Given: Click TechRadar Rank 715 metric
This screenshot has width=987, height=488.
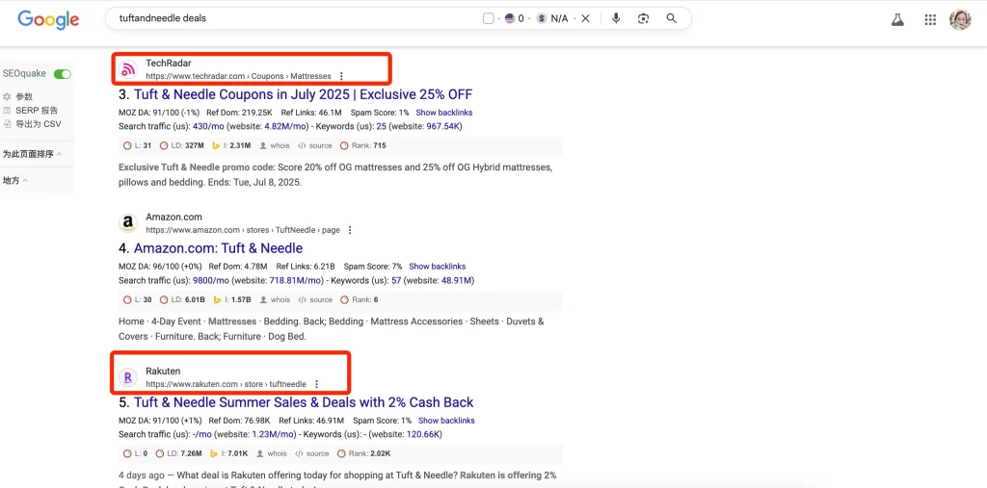Looking at the screenshot, I should coord(363,146).
